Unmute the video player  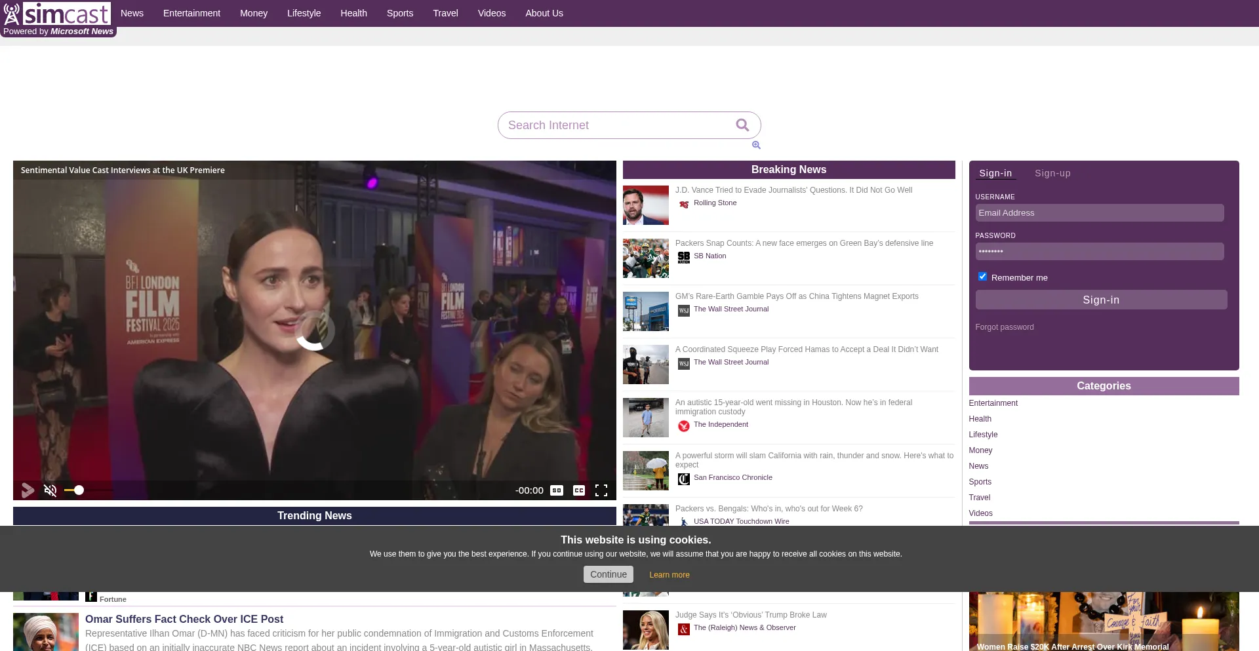pyautogui.click(x=50, y=490)
